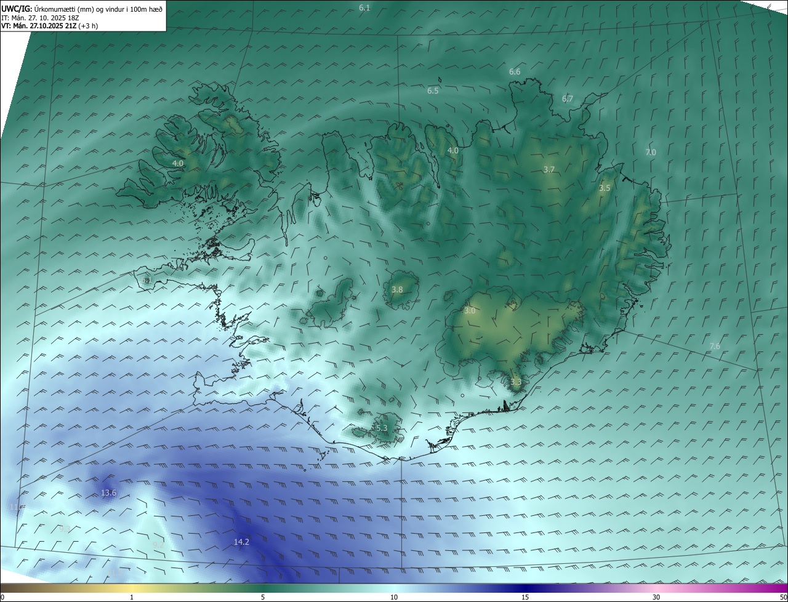The image size is (788, 602).
Task: Click the 30 tick on the color scale
Action: coord(656,597)
